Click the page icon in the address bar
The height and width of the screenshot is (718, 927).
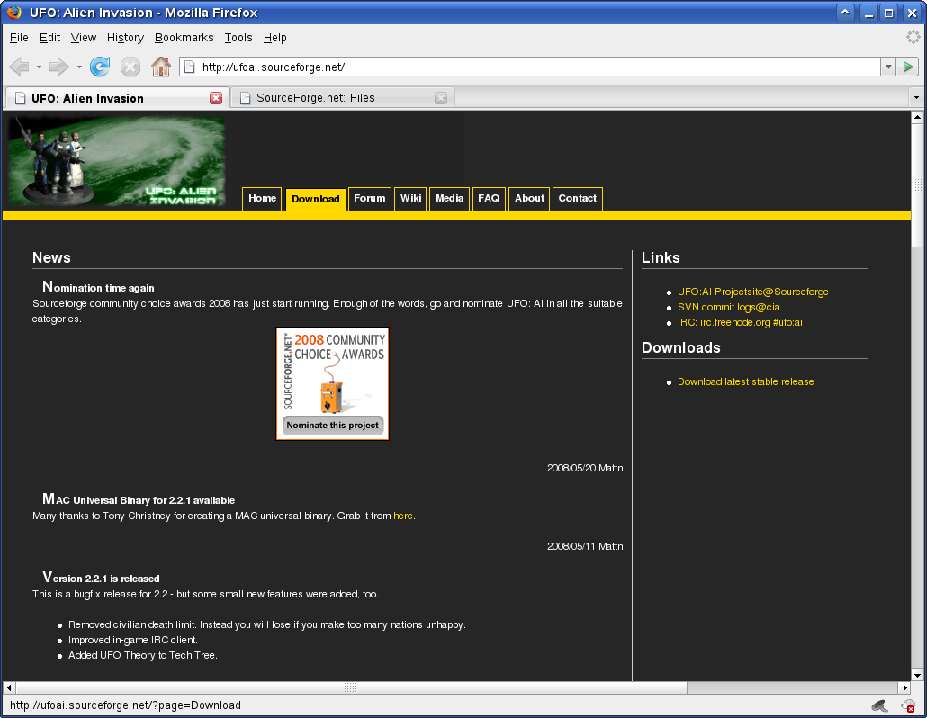(190, 67)
